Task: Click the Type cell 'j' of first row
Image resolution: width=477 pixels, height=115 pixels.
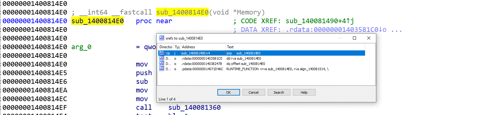Action: click(x=175, y=53)
